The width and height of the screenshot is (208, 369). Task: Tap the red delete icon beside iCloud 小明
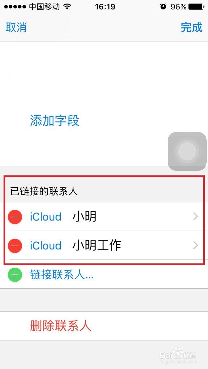14,216
